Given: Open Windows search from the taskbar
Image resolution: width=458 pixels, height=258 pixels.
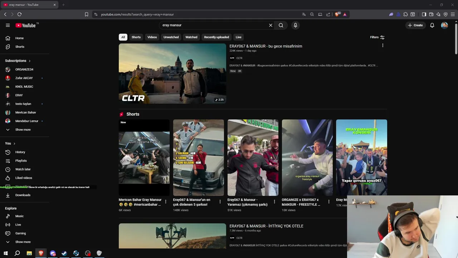Looking at the screenshot, I should (x=17, y=253).
